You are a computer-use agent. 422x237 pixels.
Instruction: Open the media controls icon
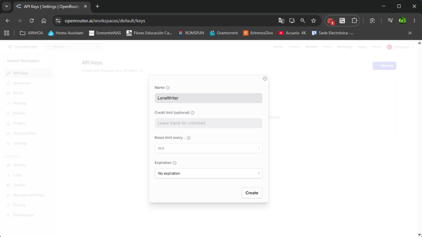pyautogui.click(x=390, y=20)
